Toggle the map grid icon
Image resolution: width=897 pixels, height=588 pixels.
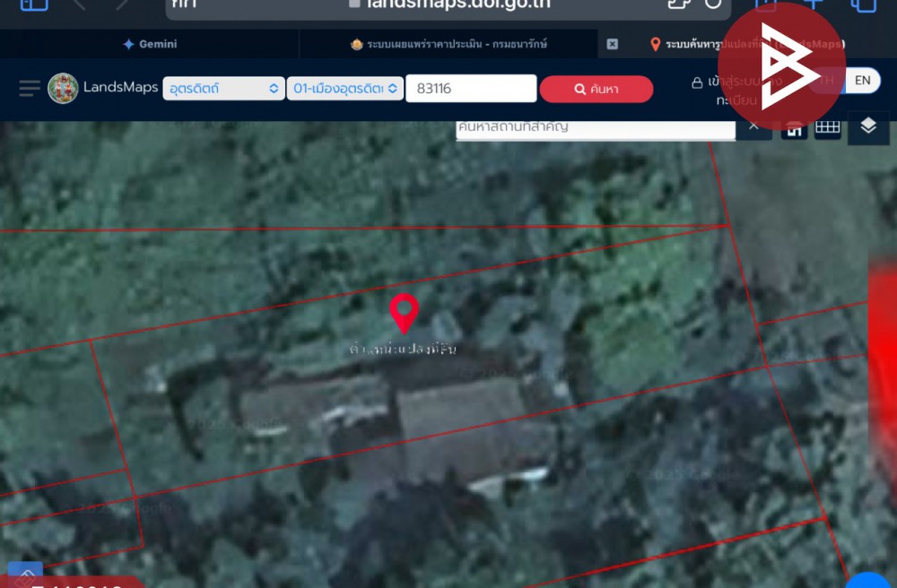tap(827, 127)
